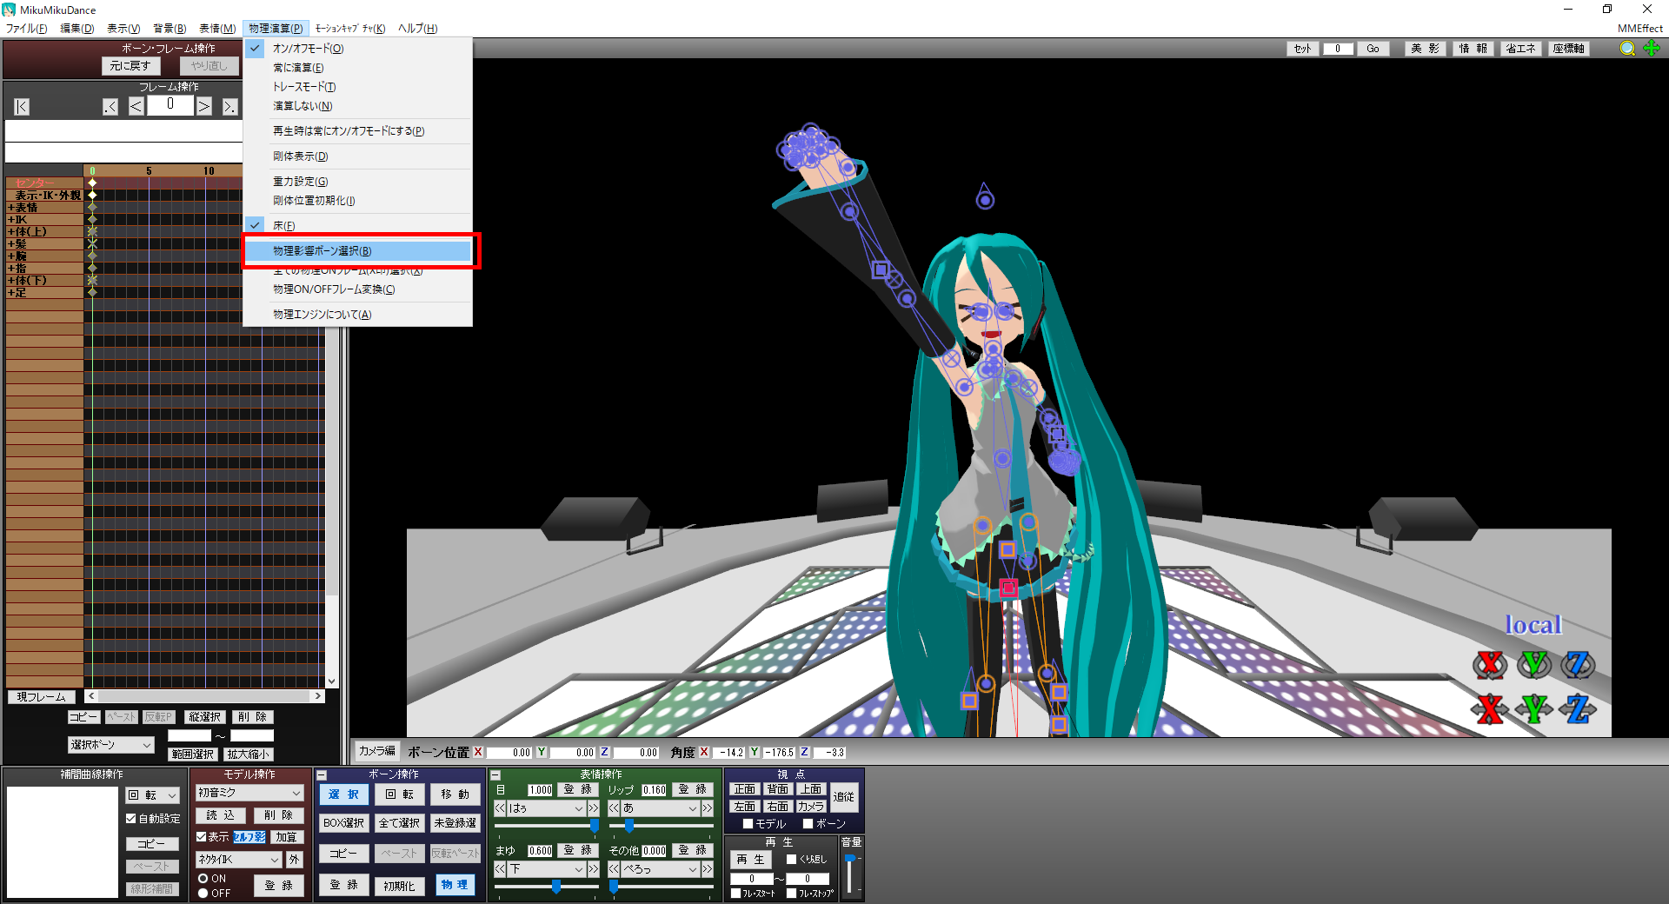
Task: Select the pink center bone marker on the model
Action: coord(1008,588)
